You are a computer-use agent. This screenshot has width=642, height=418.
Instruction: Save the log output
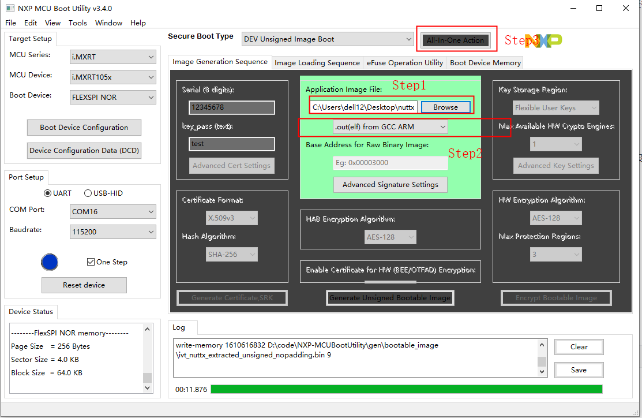(579, 370)
